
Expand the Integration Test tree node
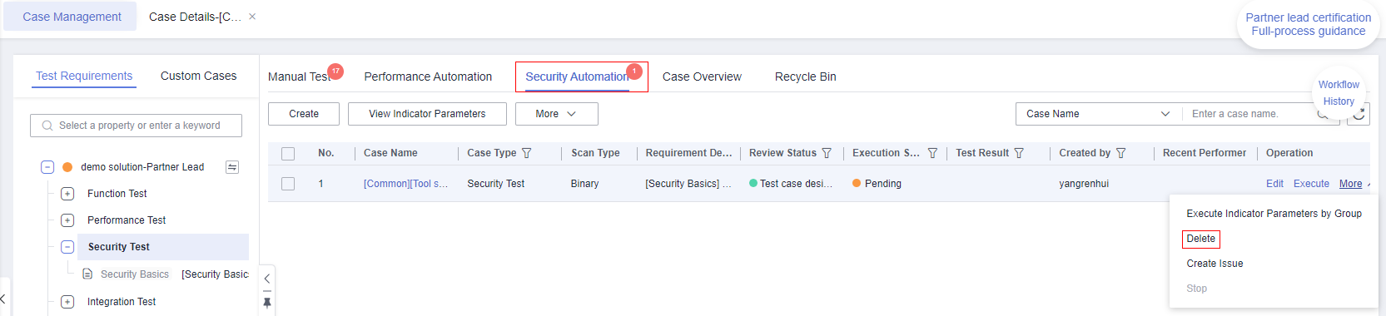coord(67,302)
